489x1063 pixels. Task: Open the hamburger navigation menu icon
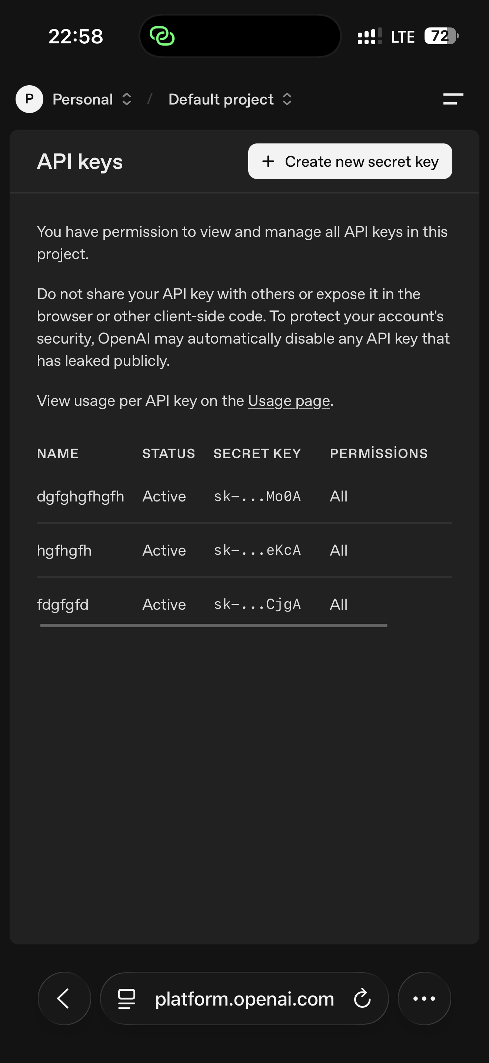[453, 99]
